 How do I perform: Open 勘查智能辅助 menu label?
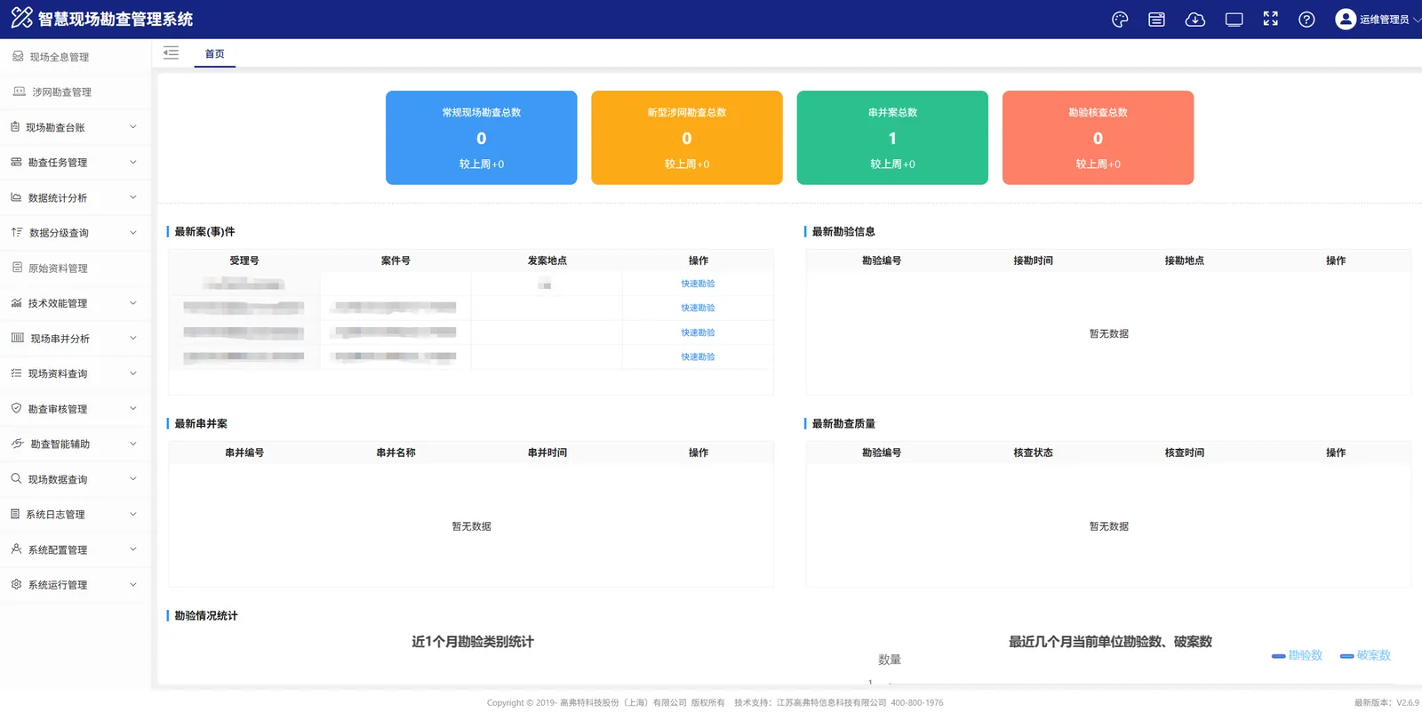[60, 445]
